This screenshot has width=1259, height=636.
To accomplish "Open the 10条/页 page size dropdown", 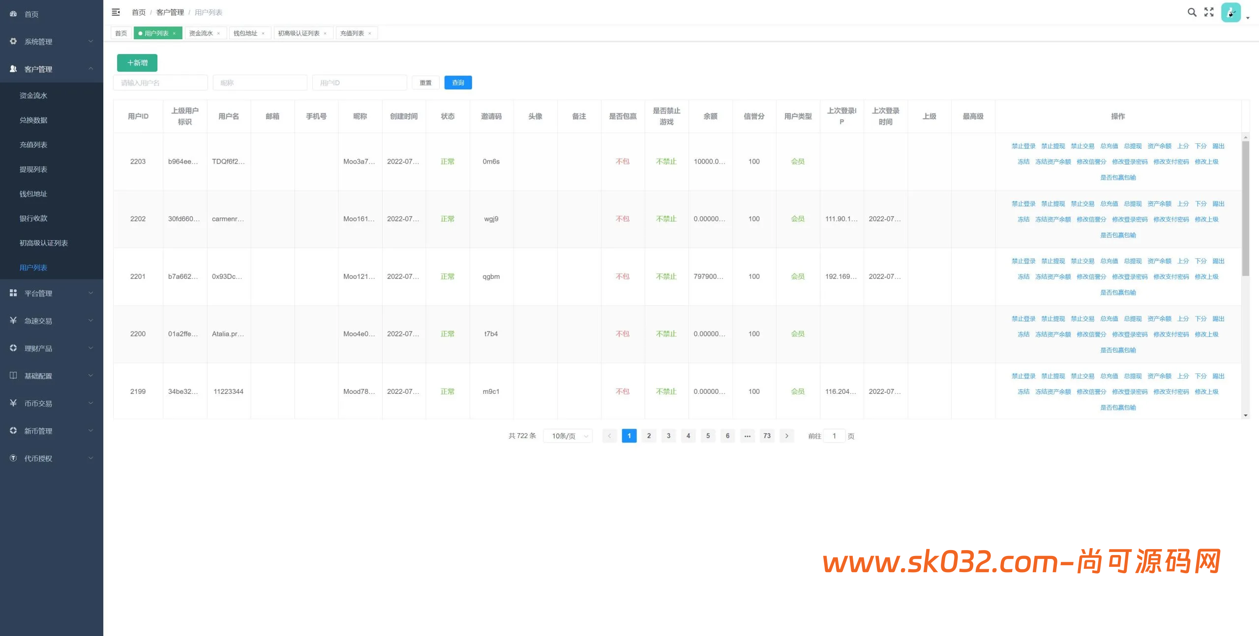I will tap(568, 436).
